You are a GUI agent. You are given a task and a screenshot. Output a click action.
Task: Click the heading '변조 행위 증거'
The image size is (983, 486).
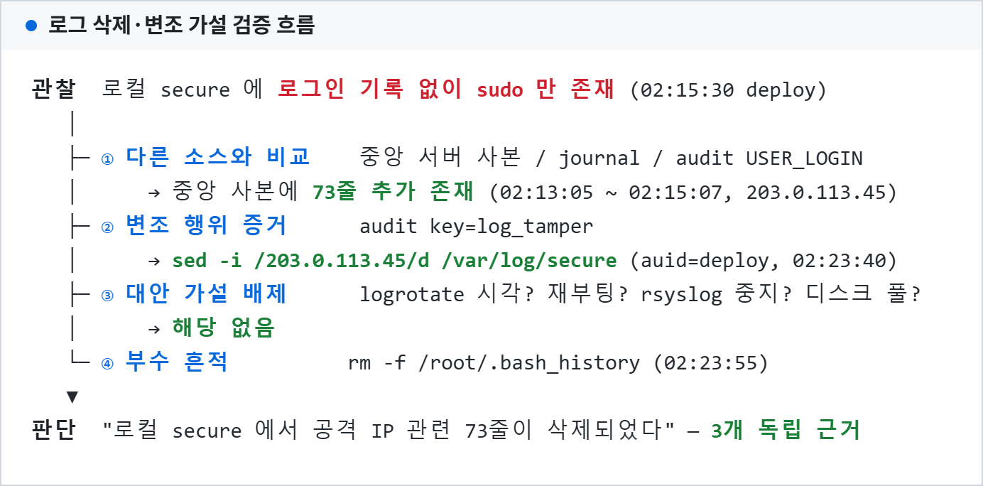tap(207, 225)
